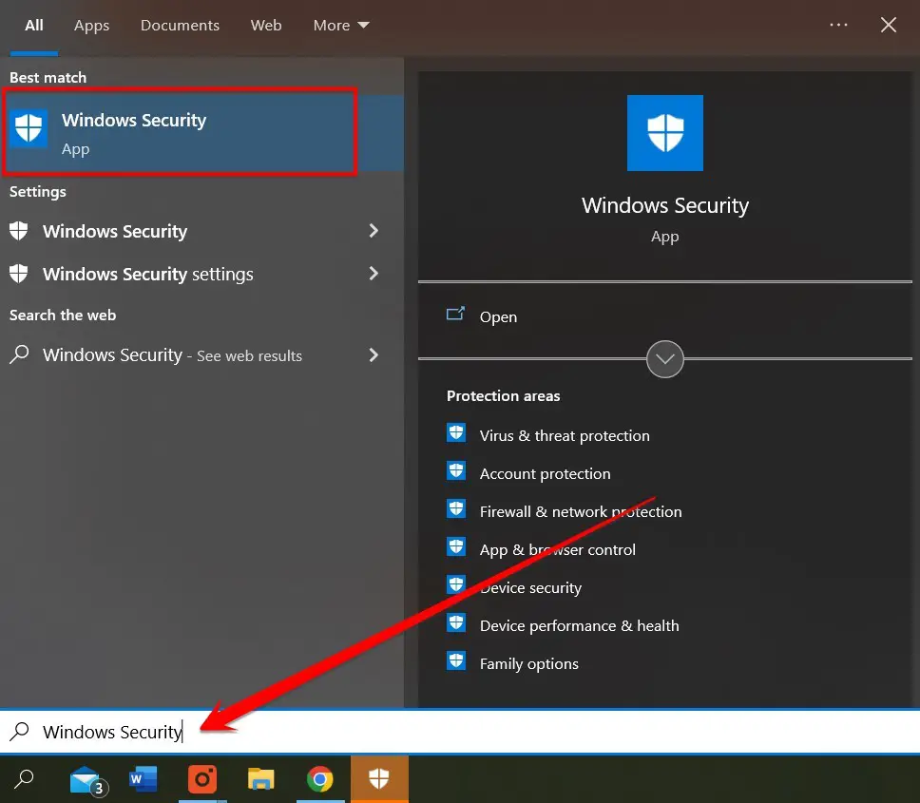Open Firewall & network protection

pyautogui.click(x=581, y=512)
